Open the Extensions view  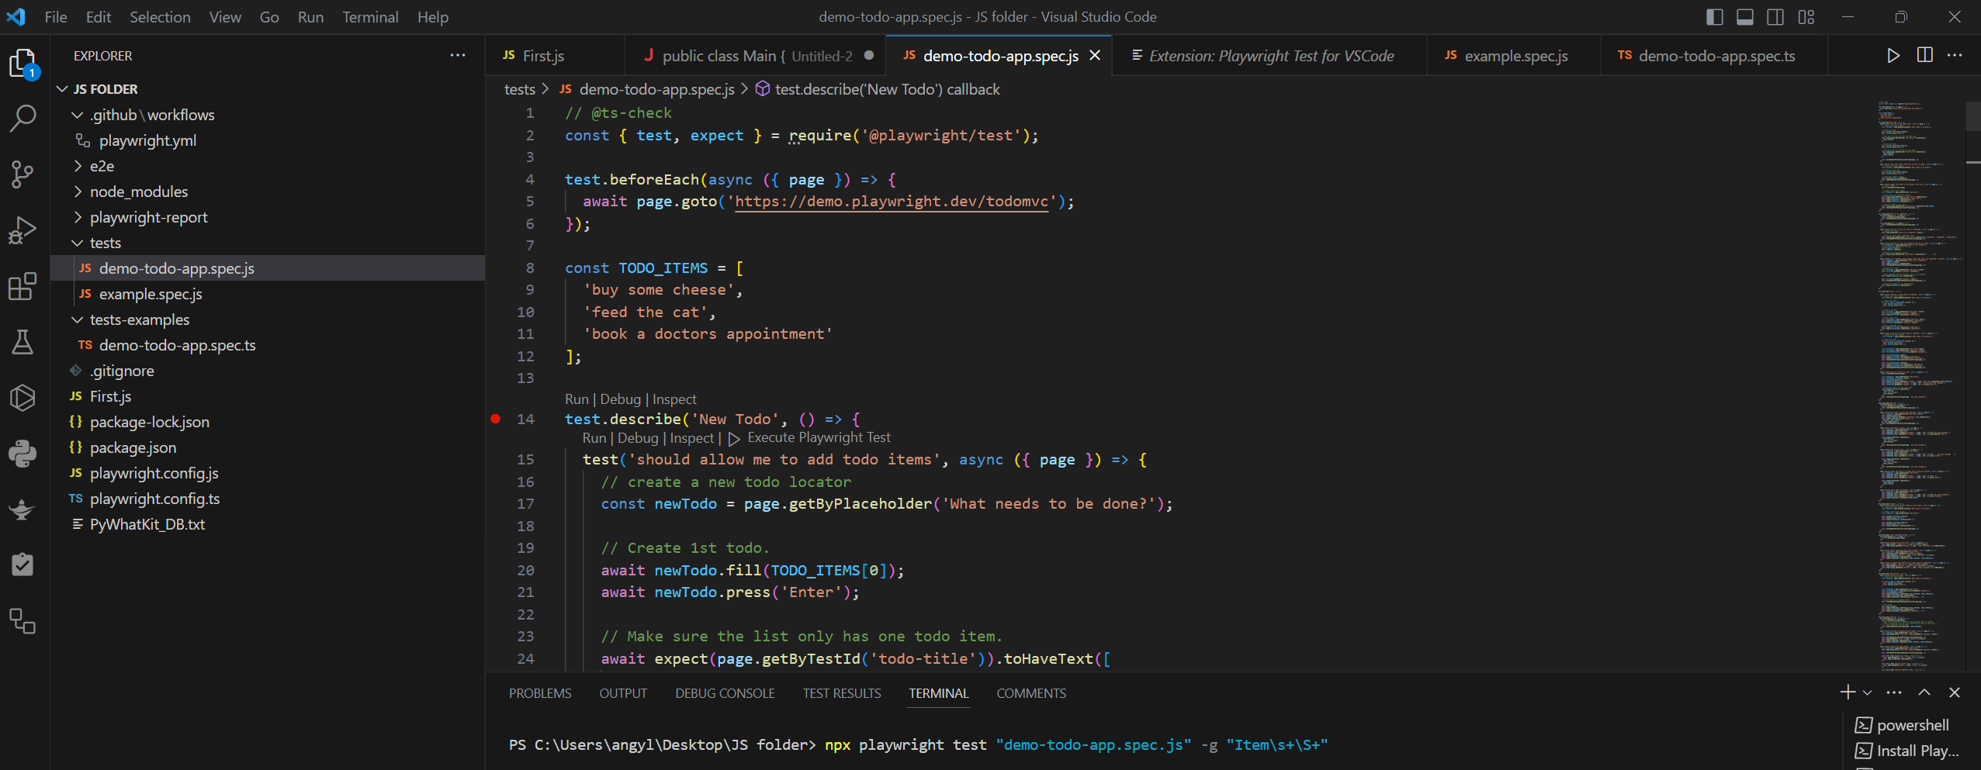pos(23,287)
